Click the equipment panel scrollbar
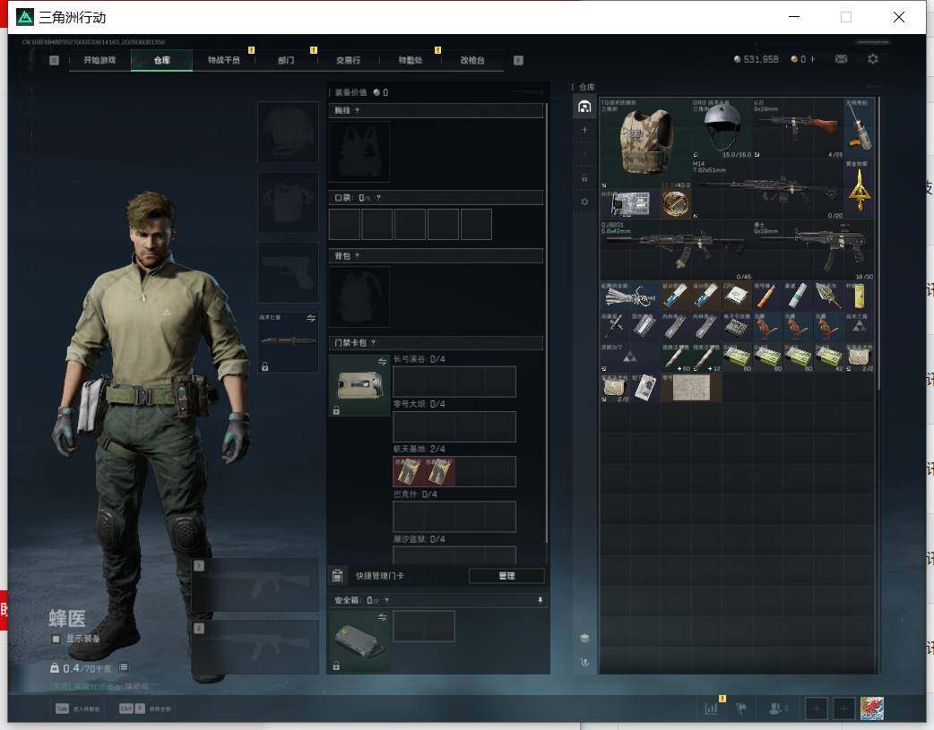934x730 pixels. click(547, 322)
